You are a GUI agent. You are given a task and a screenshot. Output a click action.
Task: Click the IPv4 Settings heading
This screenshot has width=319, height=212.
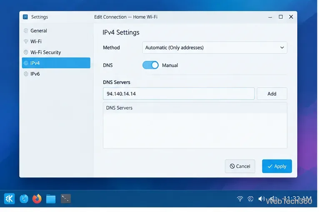121,32
